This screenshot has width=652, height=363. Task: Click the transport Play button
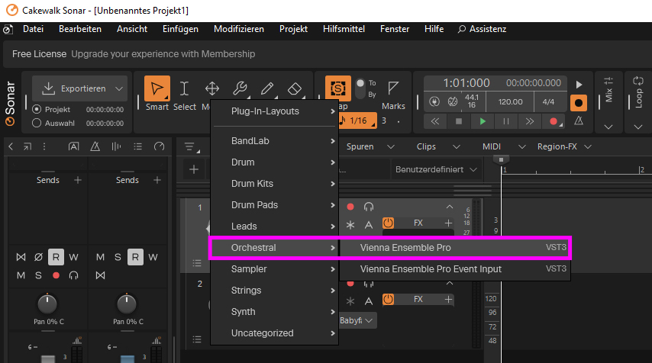click(483, 121)
